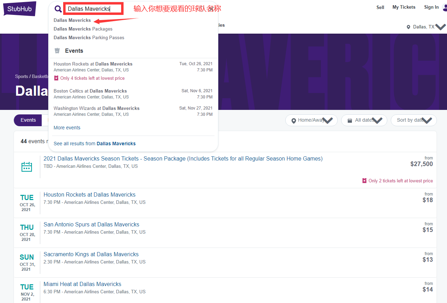The image size is (447, 303).
Task: Click the season tickets calendar icon
Action: [x=27, y=167]
